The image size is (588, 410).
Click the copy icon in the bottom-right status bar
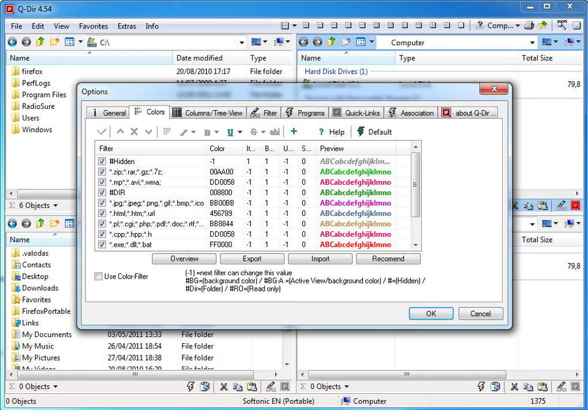tap(528, 386)
